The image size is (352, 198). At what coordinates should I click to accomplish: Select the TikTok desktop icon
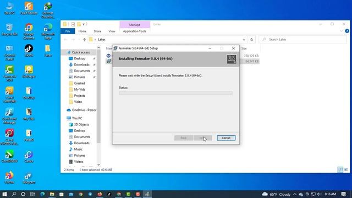click(x=29, y=51)
